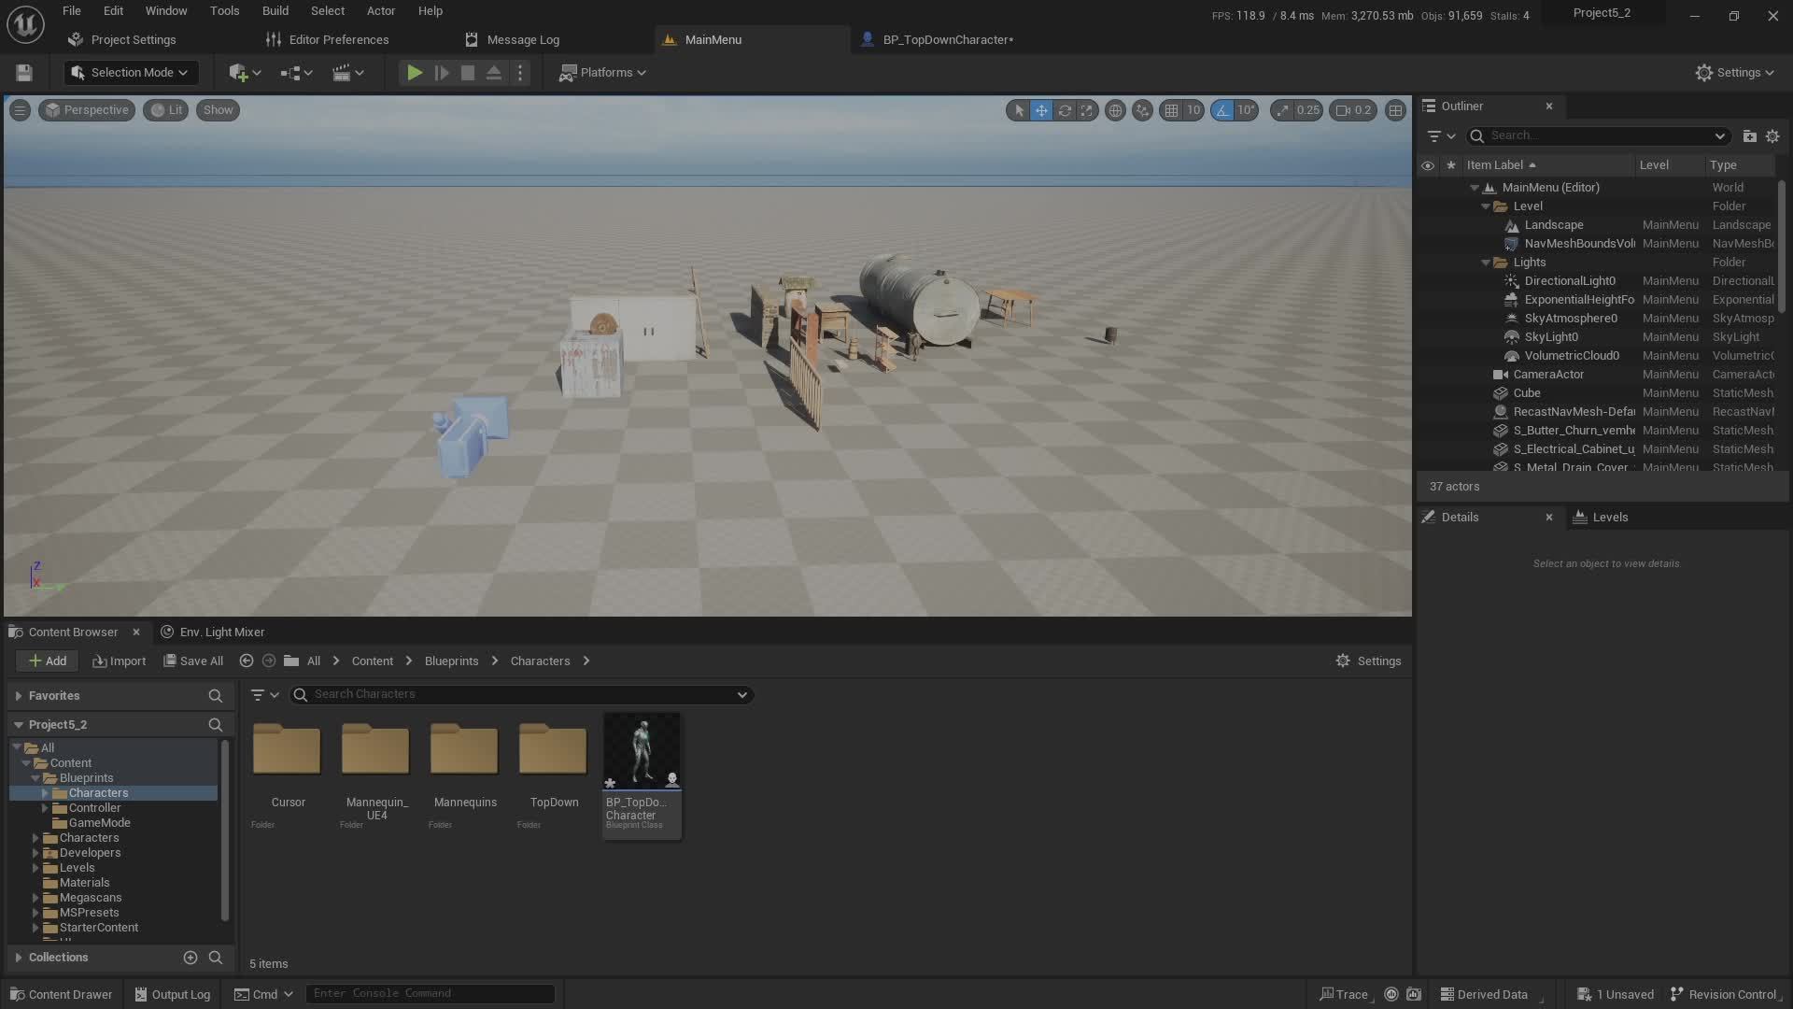Collapse the Lights folder in the Outliner

pos(1486,263)
